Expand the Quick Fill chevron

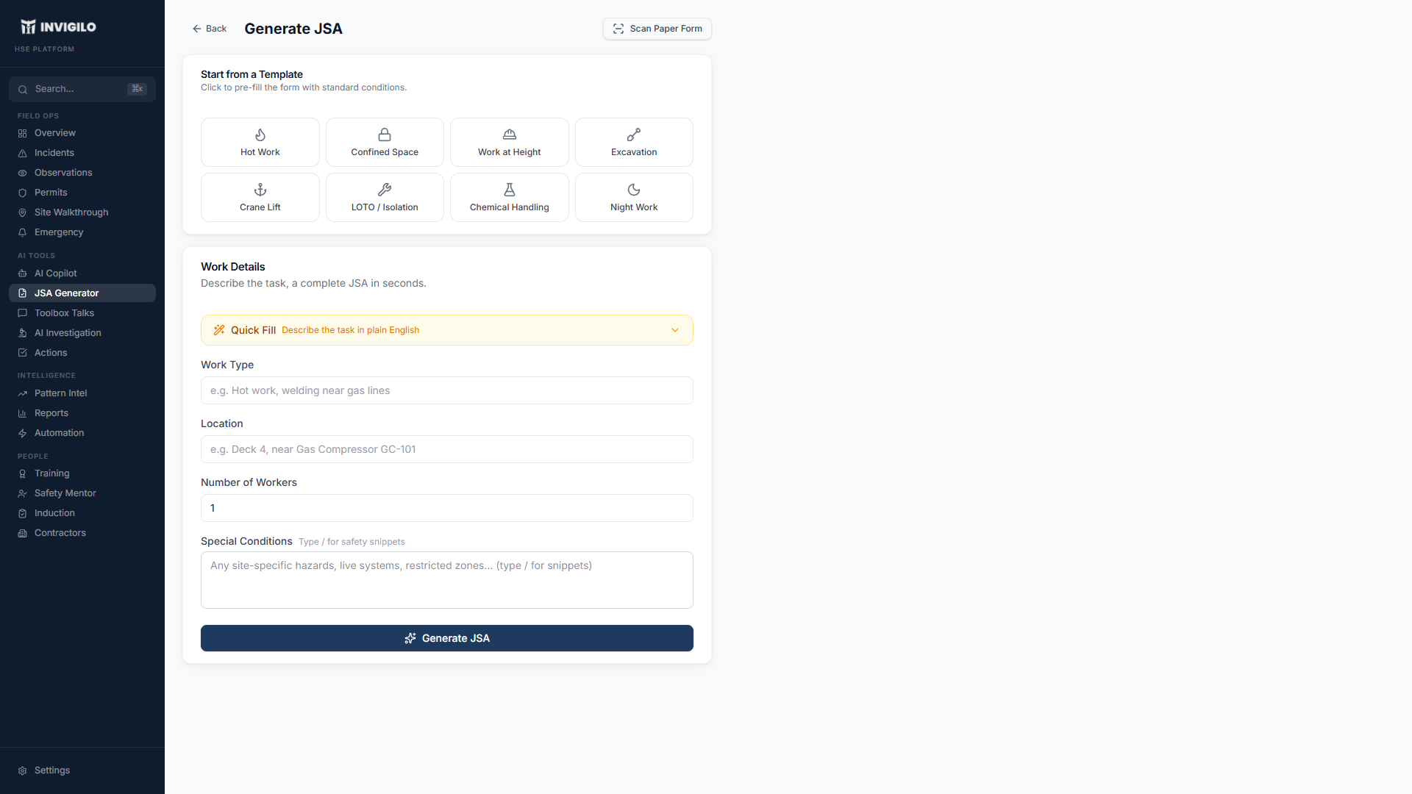coord(675,330)
